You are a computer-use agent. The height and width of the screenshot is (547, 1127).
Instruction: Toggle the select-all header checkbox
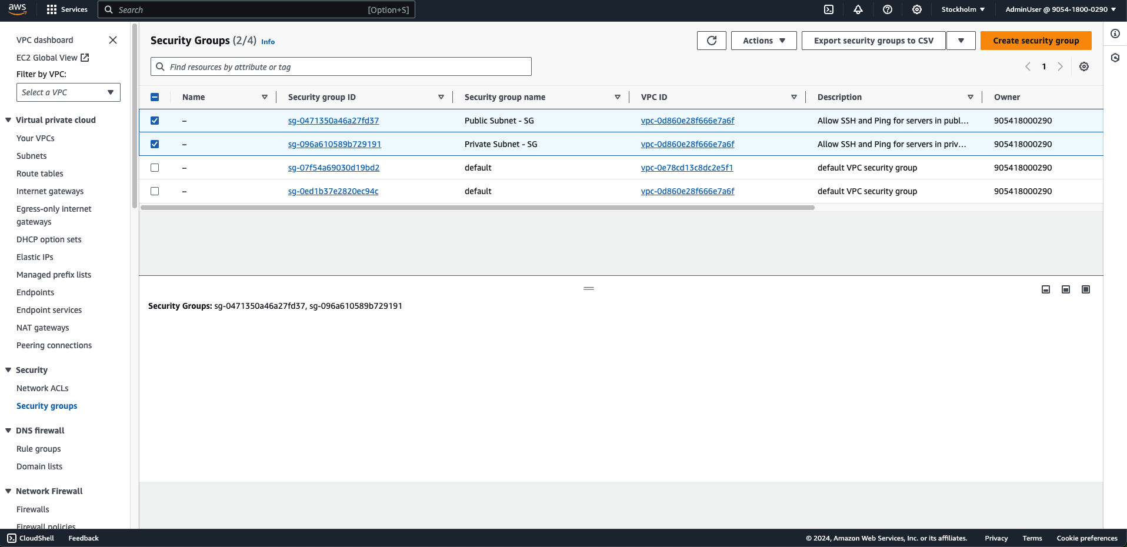tap(155, 97)
